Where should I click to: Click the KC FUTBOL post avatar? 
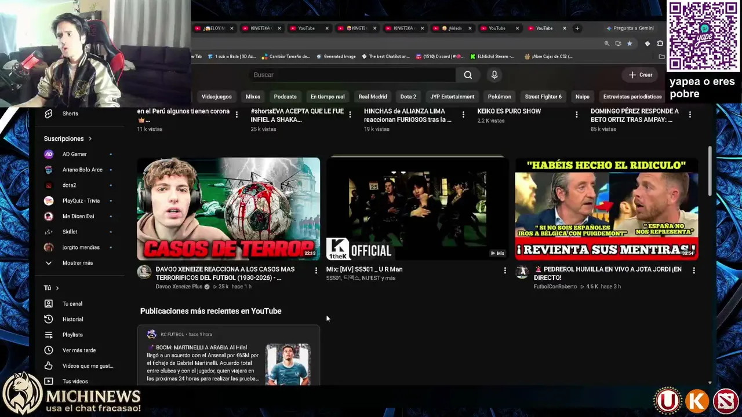tap(151, 334)
